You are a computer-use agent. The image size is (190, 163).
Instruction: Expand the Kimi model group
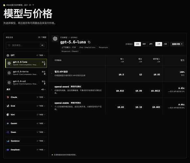[26, 115]
